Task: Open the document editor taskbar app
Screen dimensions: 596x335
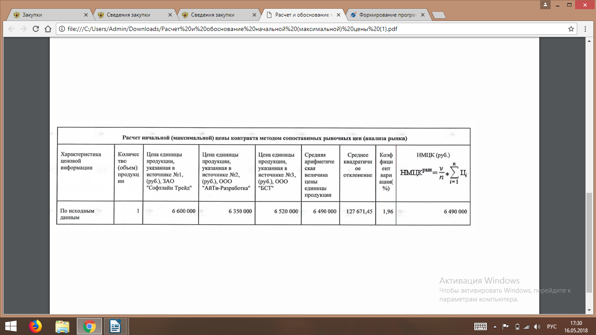Action: (116, 326)
